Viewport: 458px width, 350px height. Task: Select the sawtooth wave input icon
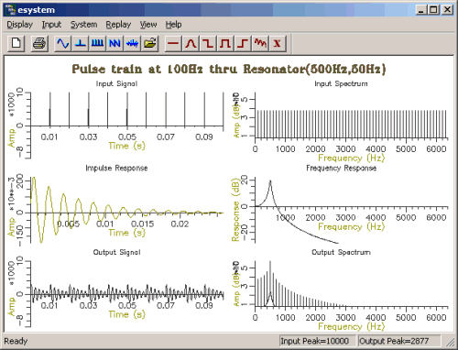114,43
